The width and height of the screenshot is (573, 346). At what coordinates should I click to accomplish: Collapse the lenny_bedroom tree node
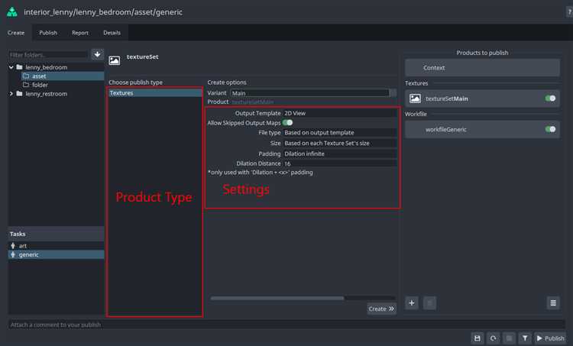click(11, 67)
